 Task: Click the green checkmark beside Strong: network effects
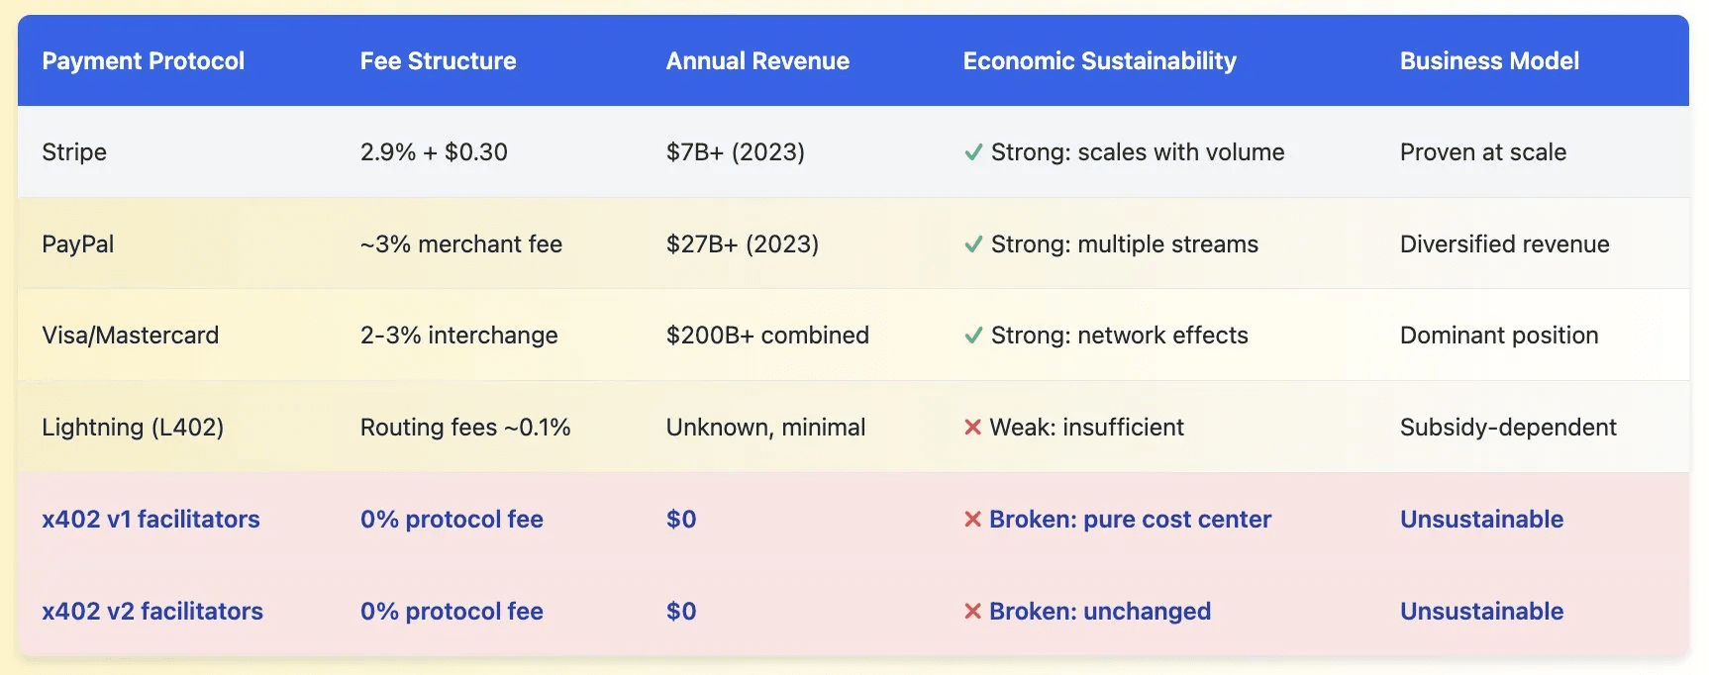pos(973,336)
